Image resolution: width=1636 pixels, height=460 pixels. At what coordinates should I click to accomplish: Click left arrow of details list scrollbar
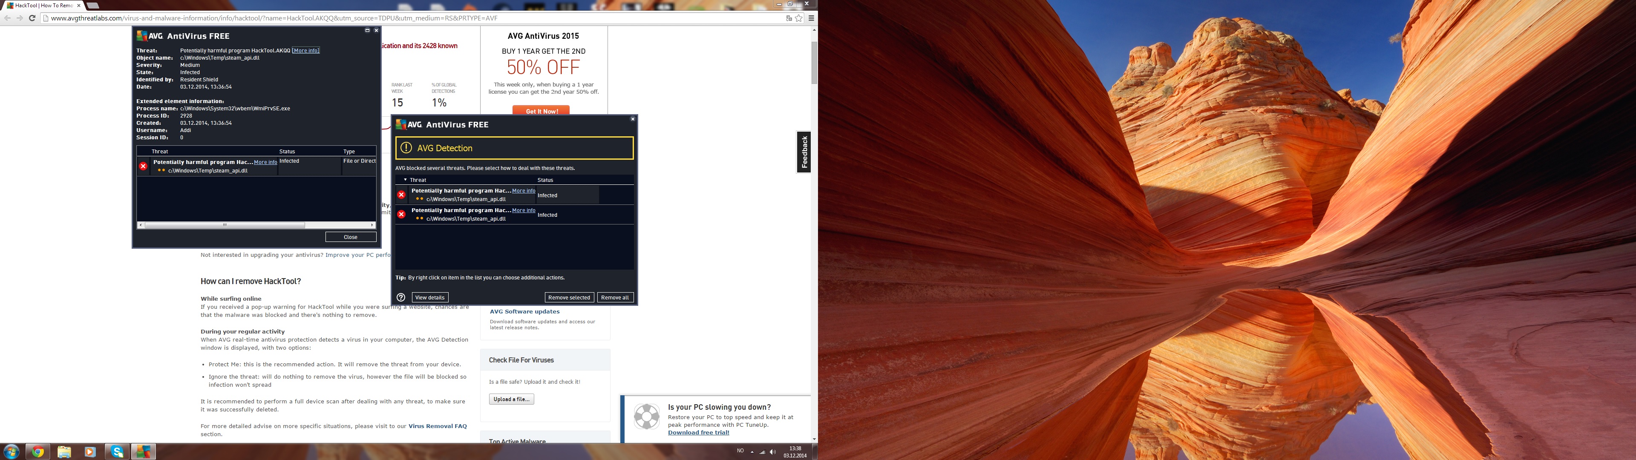click(141, 225)
